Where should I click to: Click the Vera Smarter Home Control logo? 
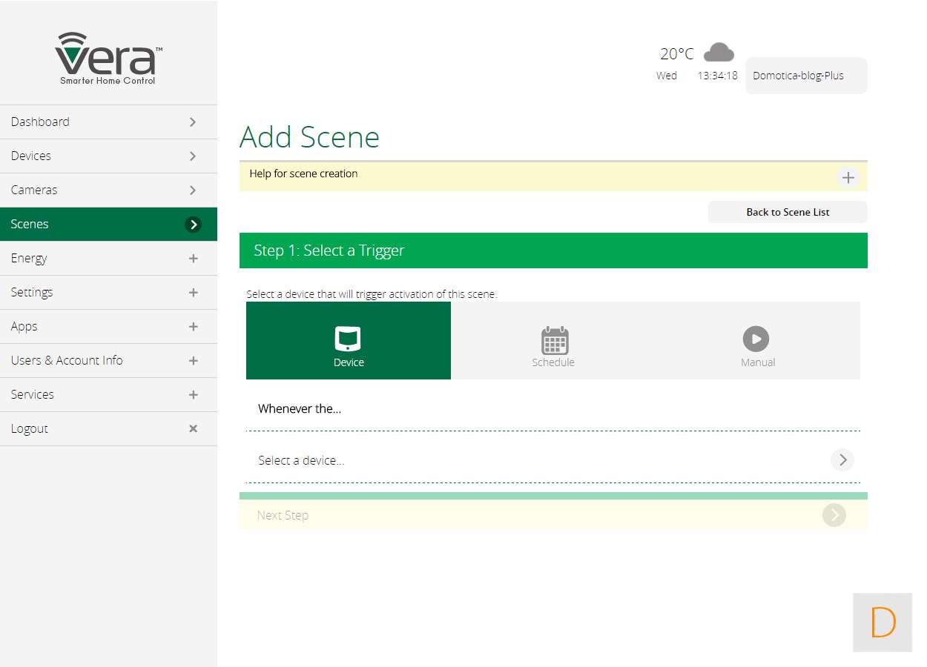108,59
